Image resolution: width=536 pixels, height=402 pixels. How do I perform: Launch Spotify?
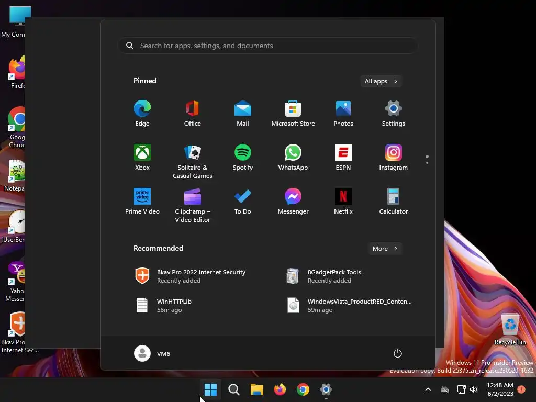click(243, 157)
